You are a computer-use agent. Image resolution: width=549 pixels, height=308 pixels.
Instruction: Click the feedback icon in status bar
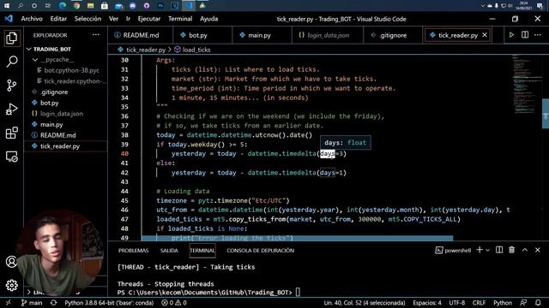tap(523, 303)
